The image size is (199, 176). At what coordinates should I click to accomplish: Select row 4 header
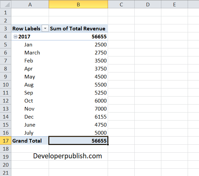(x=6, y=36)
